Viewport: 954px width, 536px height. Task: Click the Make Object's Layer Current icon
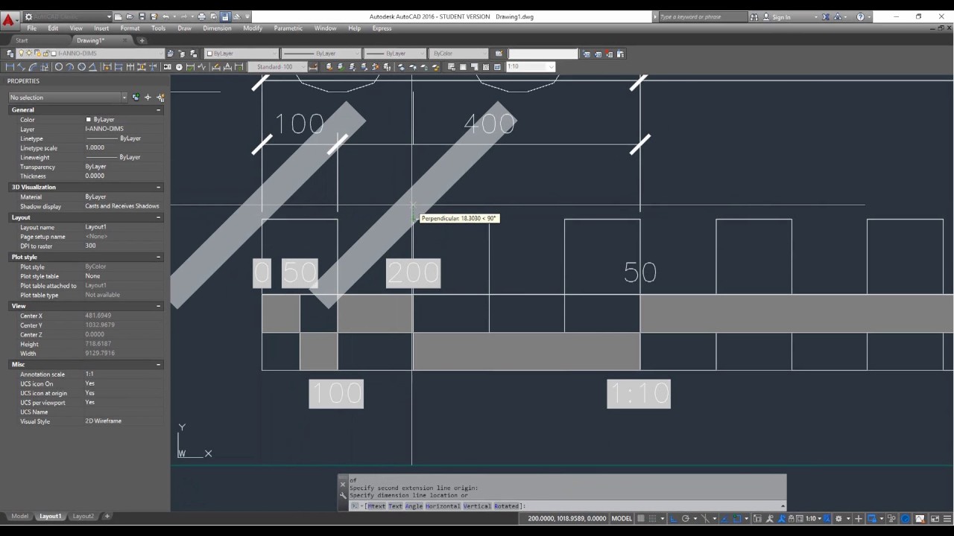[170, 54]
